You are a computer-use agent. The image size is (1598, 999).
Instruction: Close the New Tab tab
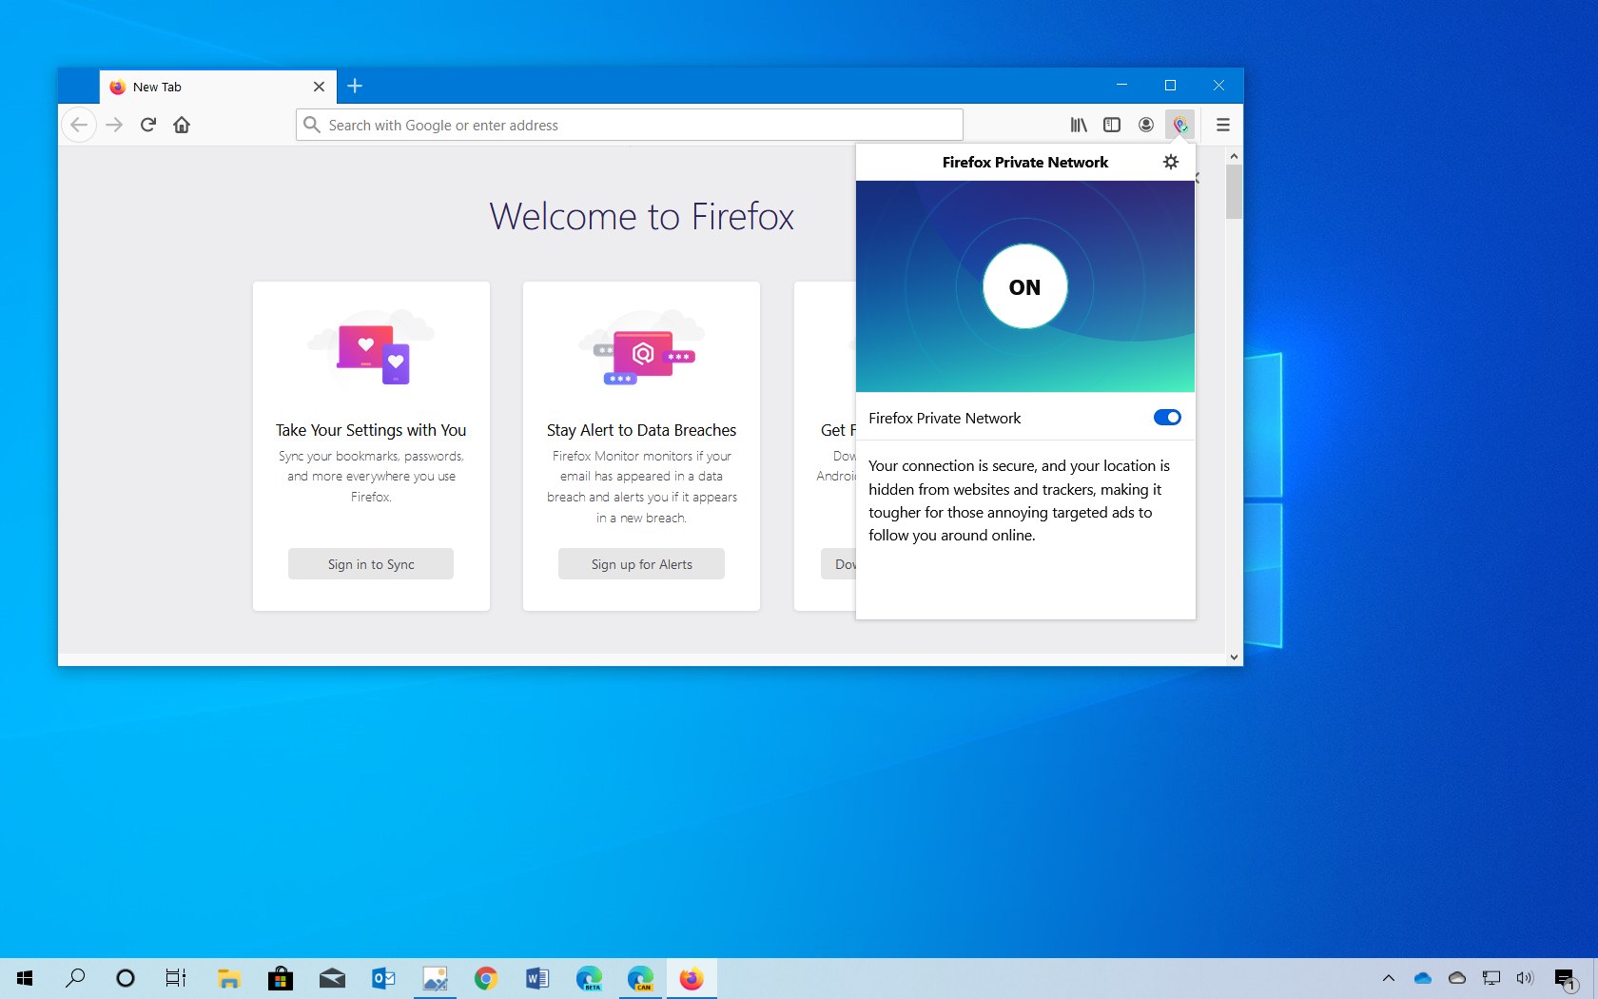click(319, 87)
